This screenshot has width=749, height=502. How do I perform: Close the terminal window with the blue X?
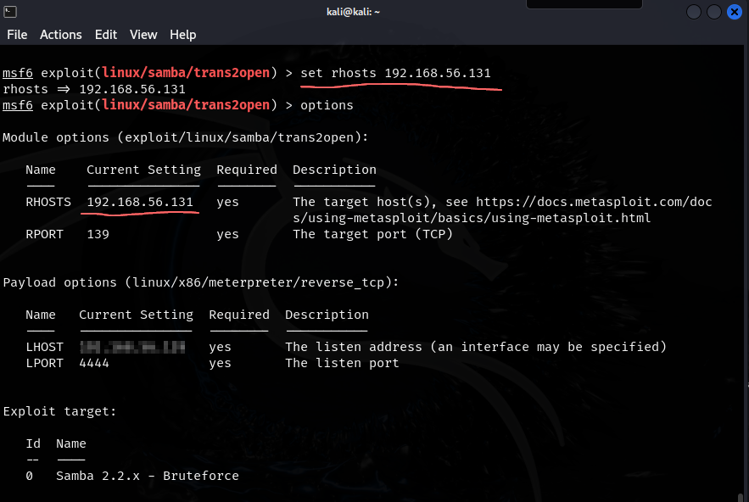(x=735, y=12)
